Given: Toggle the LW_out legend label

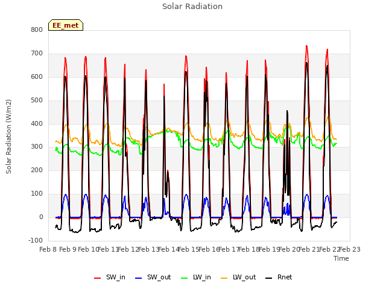Looking at the screenshot, I should pos(244,277).
